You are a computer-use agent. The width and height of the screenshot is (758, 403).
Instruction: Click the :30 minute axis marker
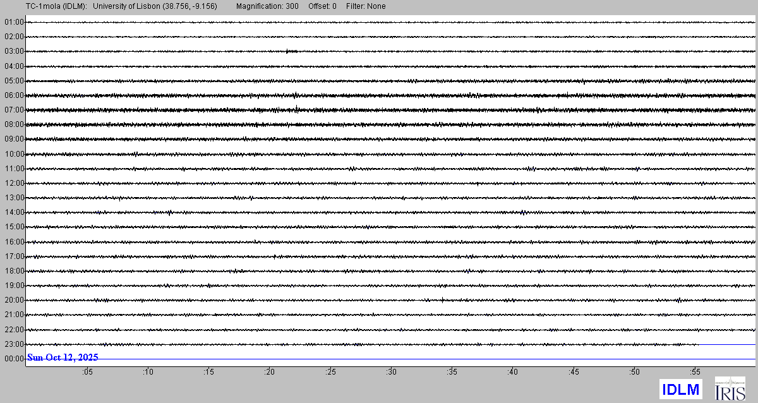point(391,373)
